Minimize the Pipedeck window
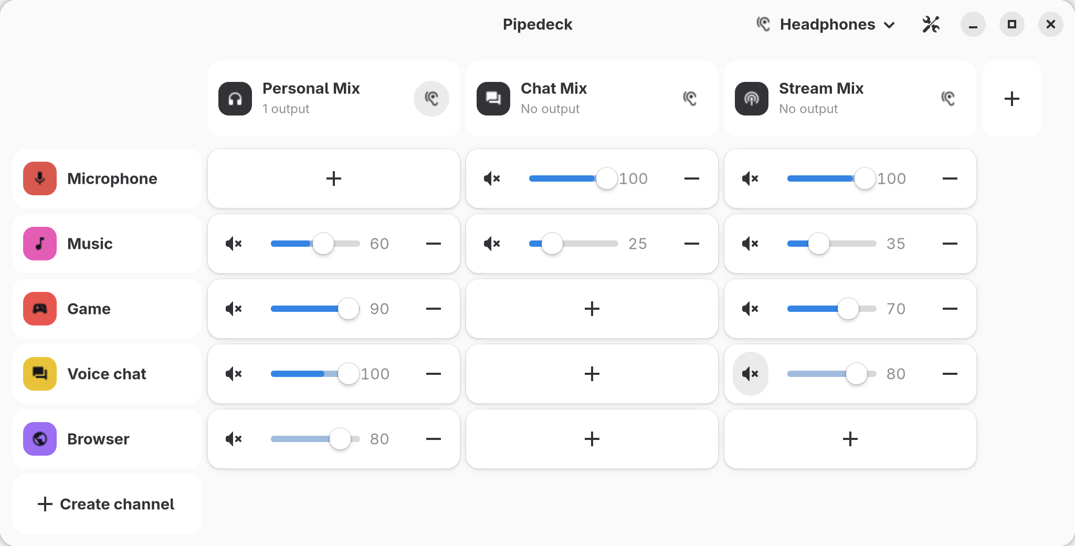Image resolution: width=1075 pixels, height=546 pixels. pyautogui.click(x=973, y=24)
